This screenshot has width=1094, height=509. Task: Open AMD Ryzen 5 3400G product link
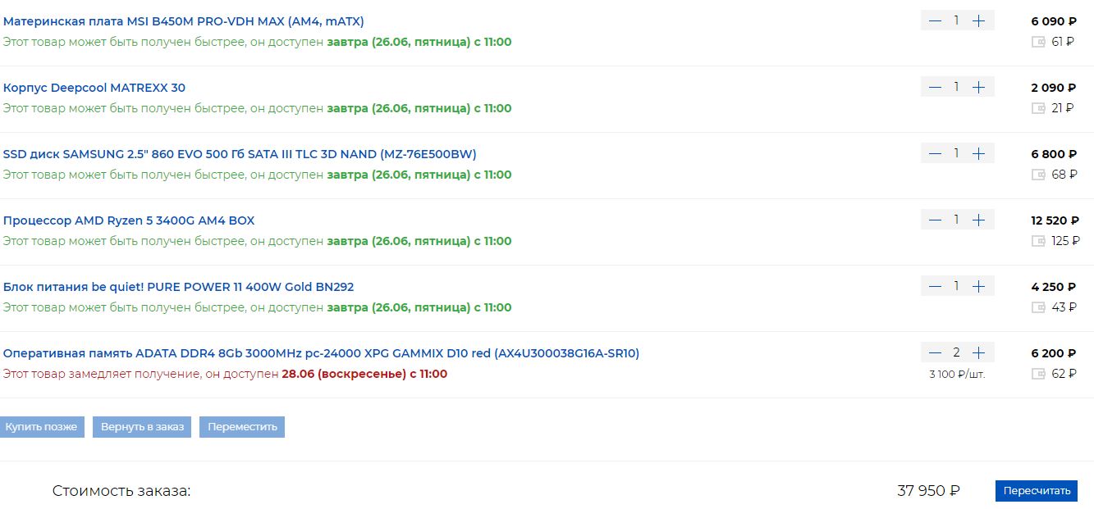point(129,220)
